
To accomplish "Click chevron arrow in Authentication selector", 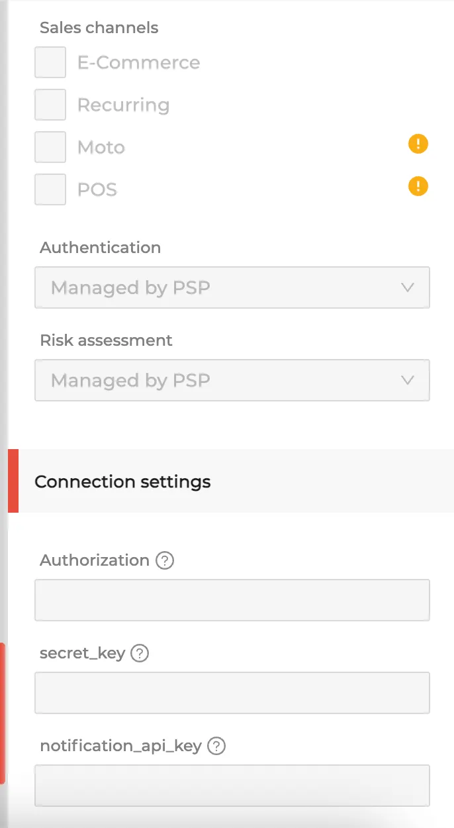I will [x=408, y=287].
